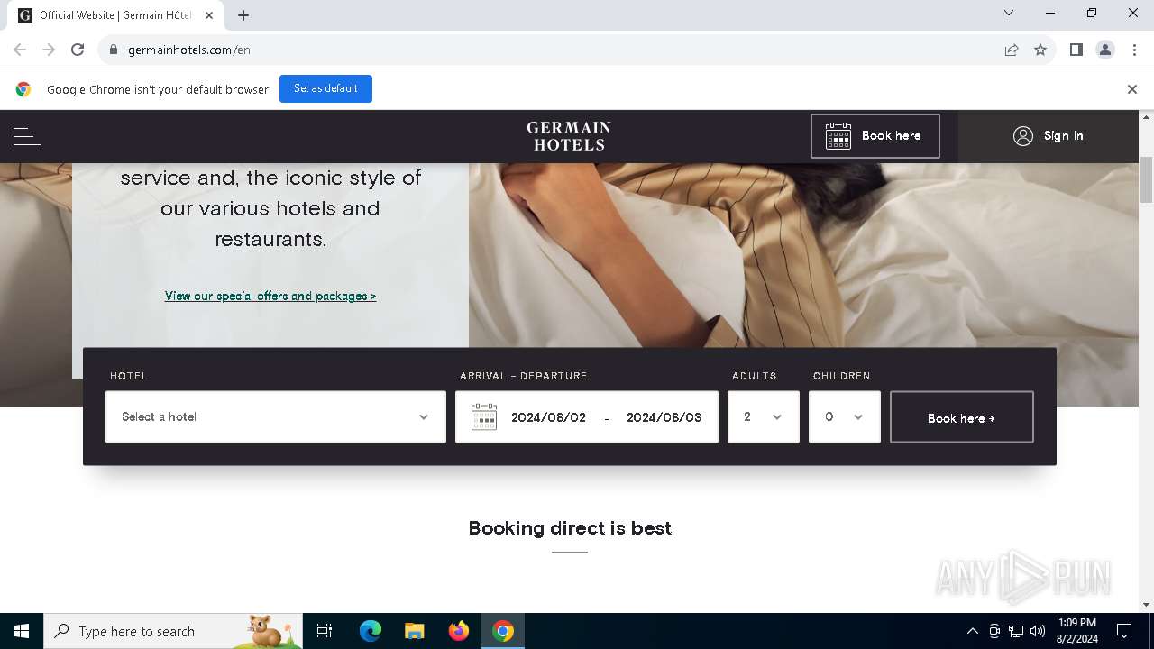
Task: Toggle the browser side panel
Action: point(1076,50)
